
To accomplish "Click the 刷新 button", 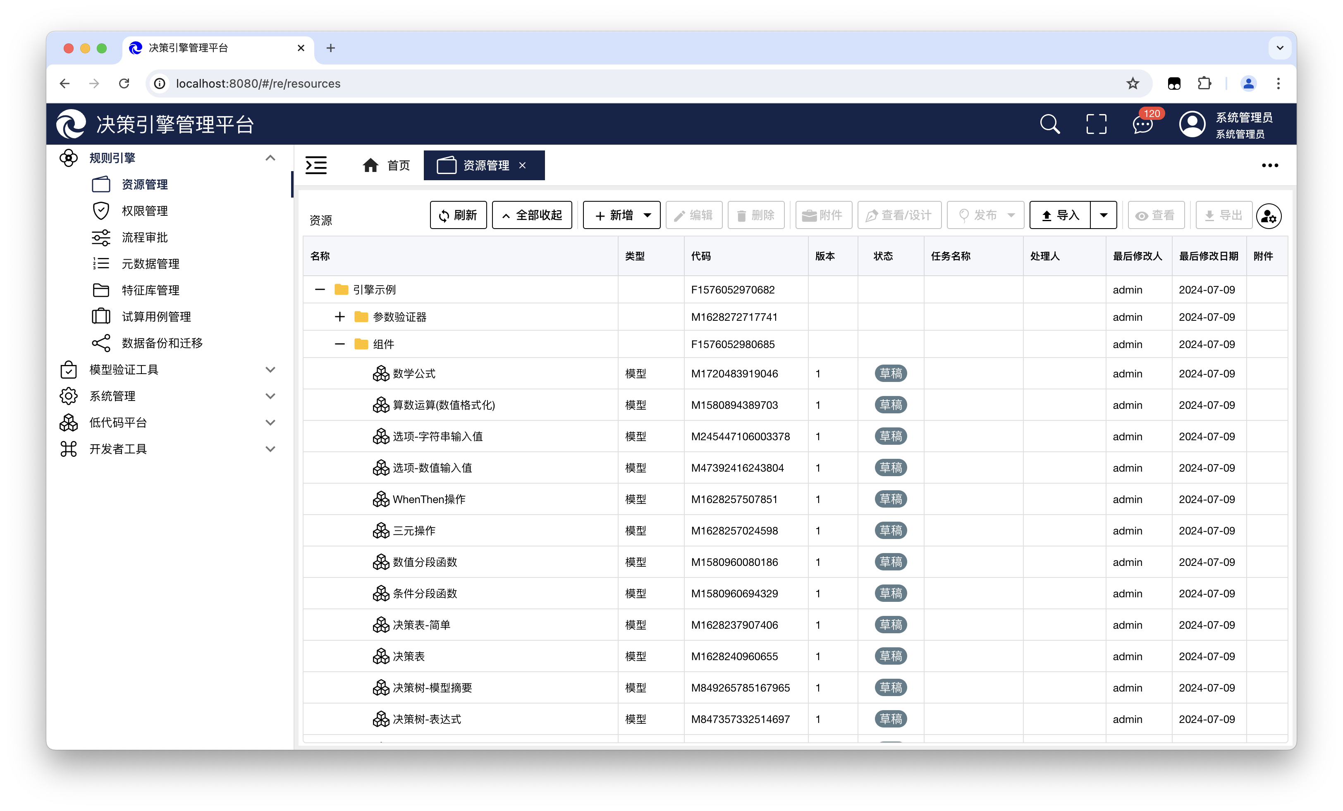I will [458, 215].
